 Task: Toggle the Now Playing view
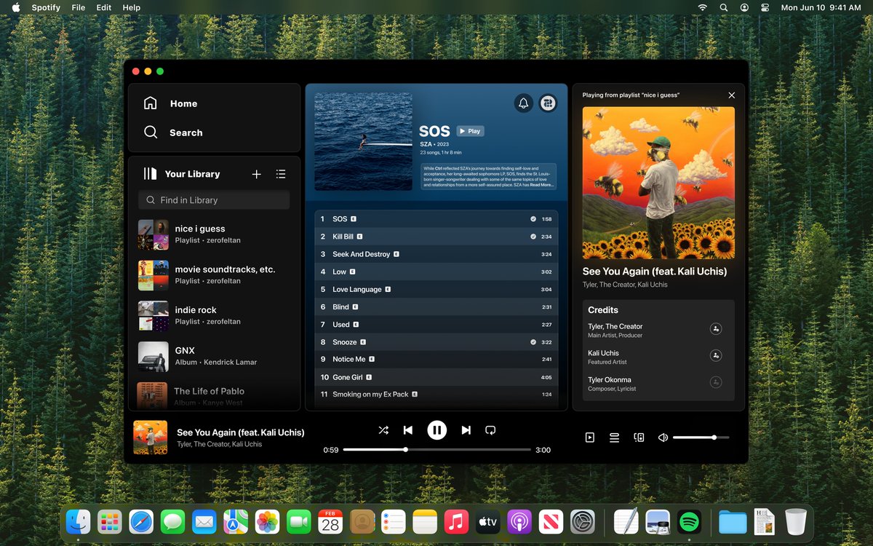click(x=590, y=438)
